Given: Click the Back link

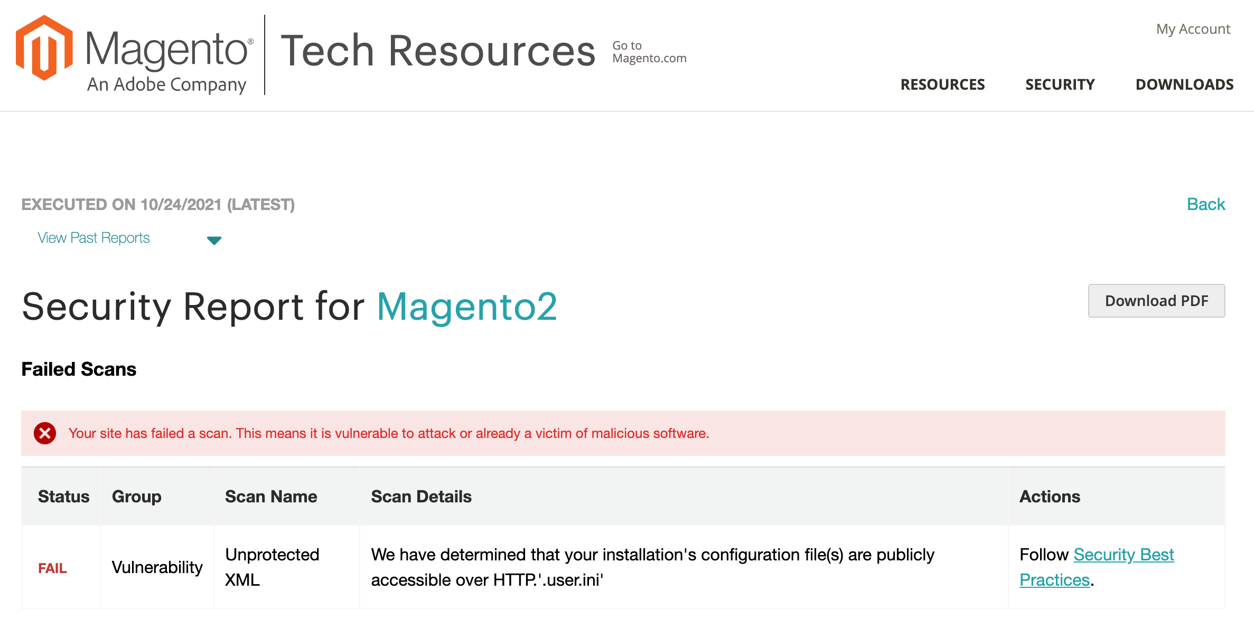Looking at the screenshot, I should click(1206, 204).
